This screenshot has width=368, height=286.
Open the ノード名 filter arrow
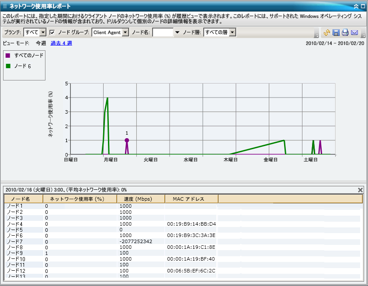click(177, 32)
